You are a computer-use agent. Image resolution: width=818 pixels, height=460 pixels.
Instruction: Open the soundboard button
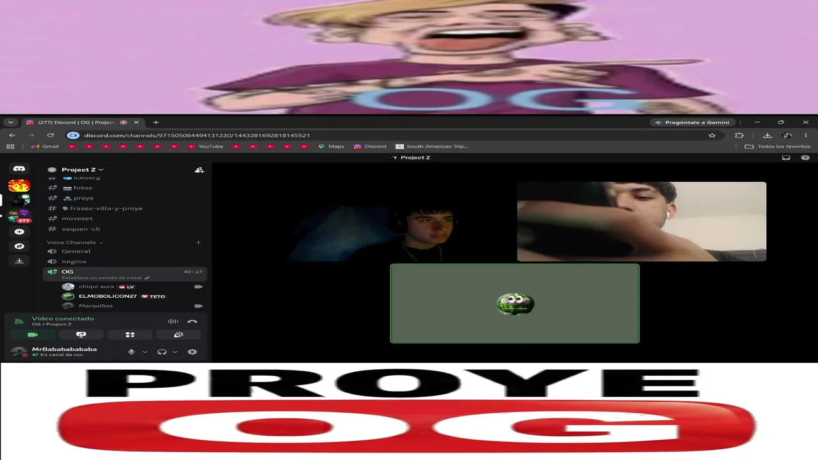click(179, 335)
